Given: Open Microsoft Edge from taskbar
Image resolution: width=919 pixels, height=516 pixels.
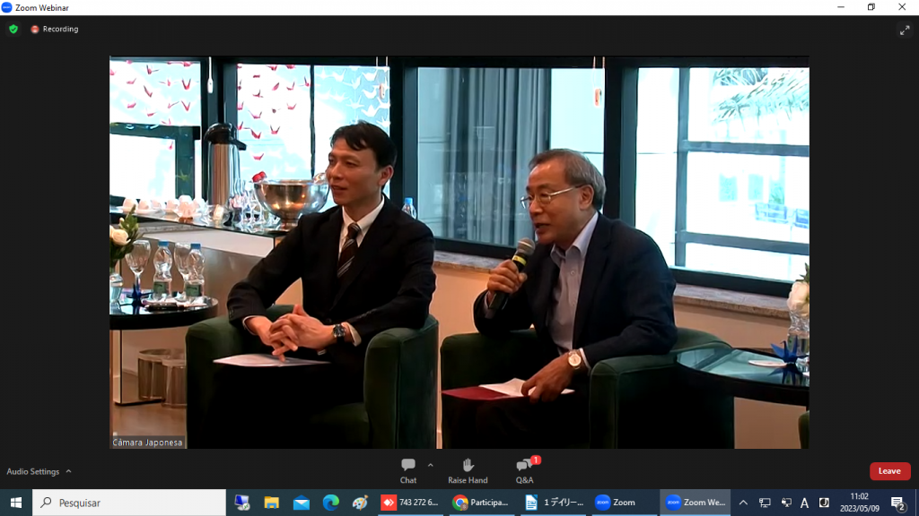Looking at the screenshot, I should pyautogui.click(x=330, y=503).
